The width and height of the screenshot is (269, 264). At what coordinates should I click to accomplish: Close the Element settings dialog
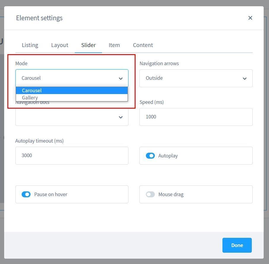tap(250, 18)
